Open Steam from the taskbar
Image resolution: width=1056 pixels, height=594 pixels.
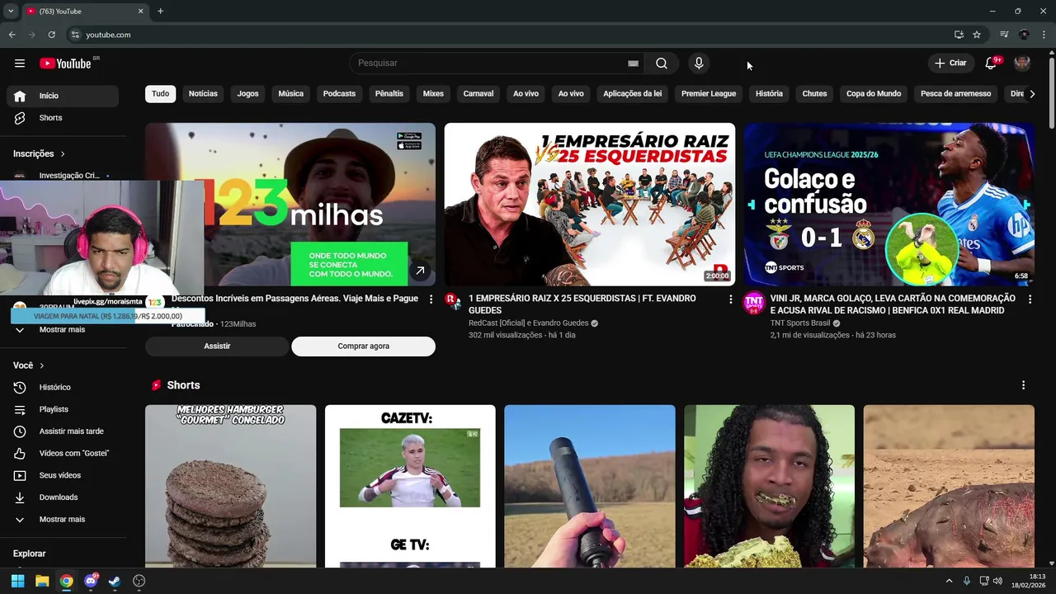[115, 581]
